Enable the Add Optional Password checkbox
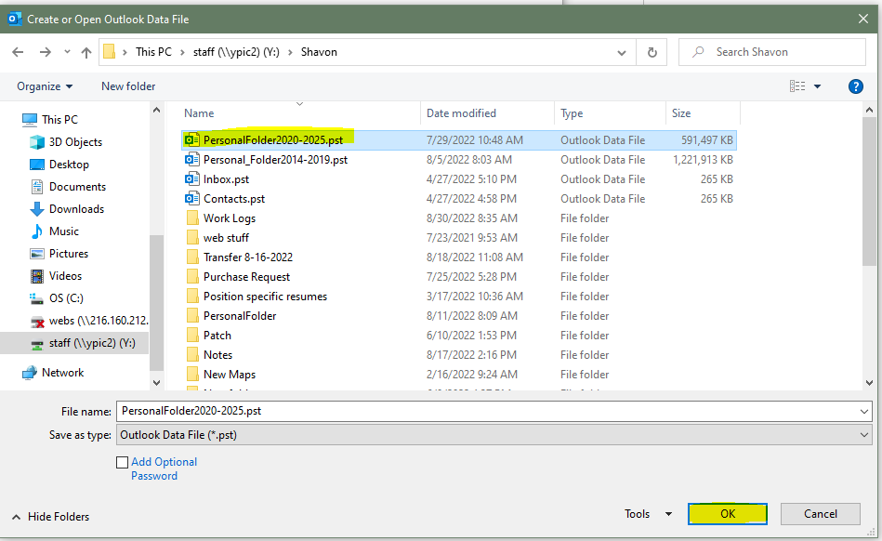Viewport: 882px width, 541px height. tap(122, 462)
